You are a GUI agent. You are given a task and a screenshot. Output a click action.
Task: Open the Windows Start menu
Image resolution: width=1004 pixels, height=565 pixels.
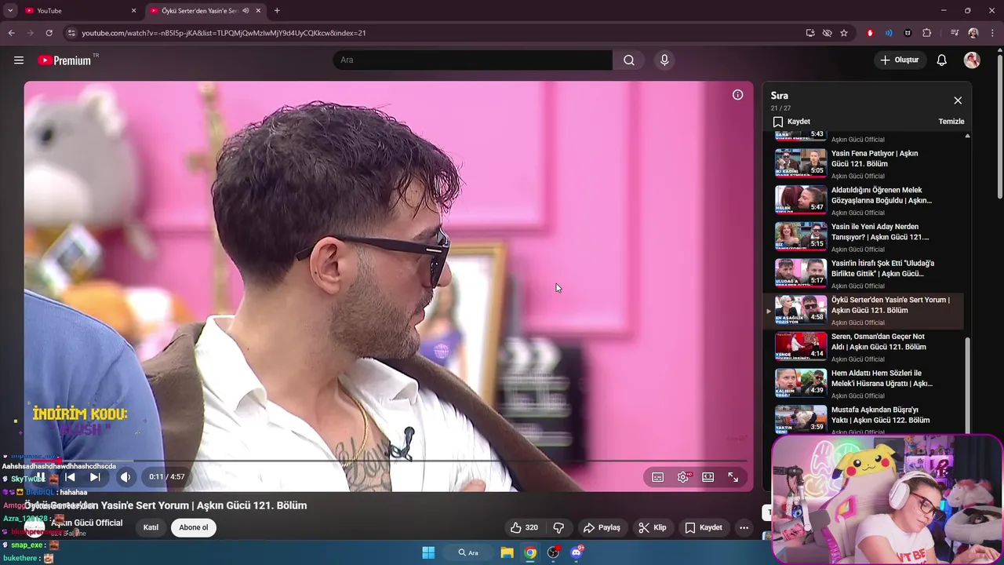click(428, 552)
